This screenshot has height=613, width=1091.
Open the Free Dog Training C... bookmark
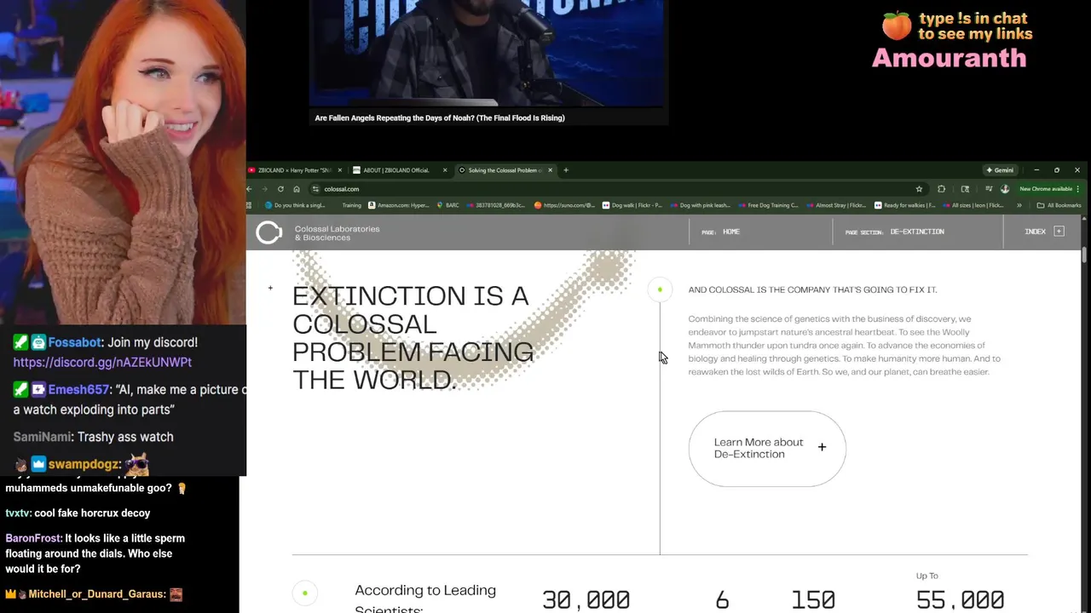point(768,205)
